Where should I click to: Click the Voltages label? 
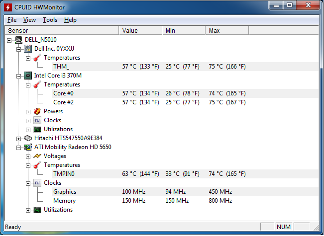[55, 156]
